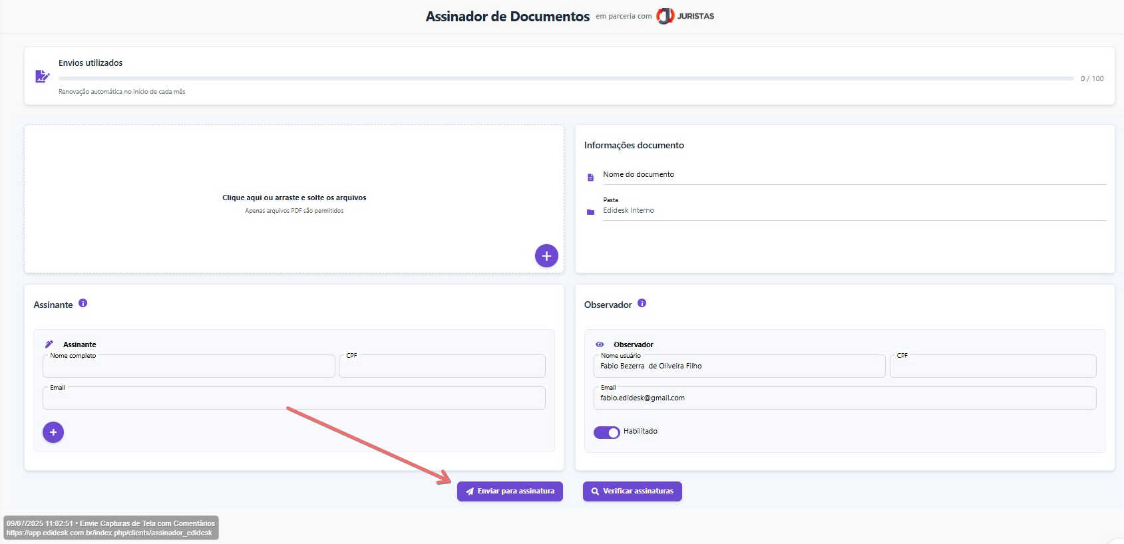Click the document icon beside Nome do documento
This screenshot has height=544, width=1124.
[x=590, y=178]
